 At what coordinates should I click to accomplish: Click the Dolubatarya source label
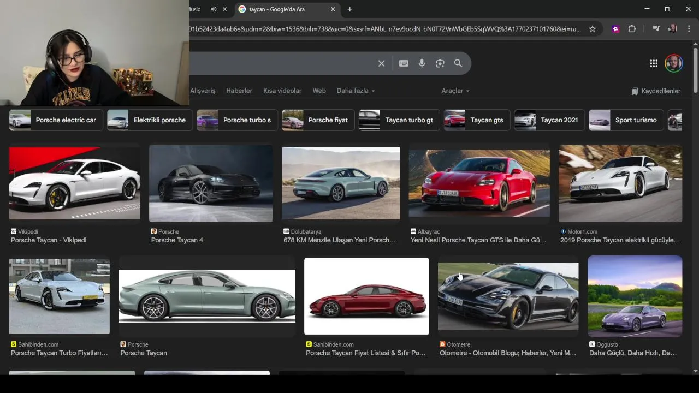coord(306,231)
